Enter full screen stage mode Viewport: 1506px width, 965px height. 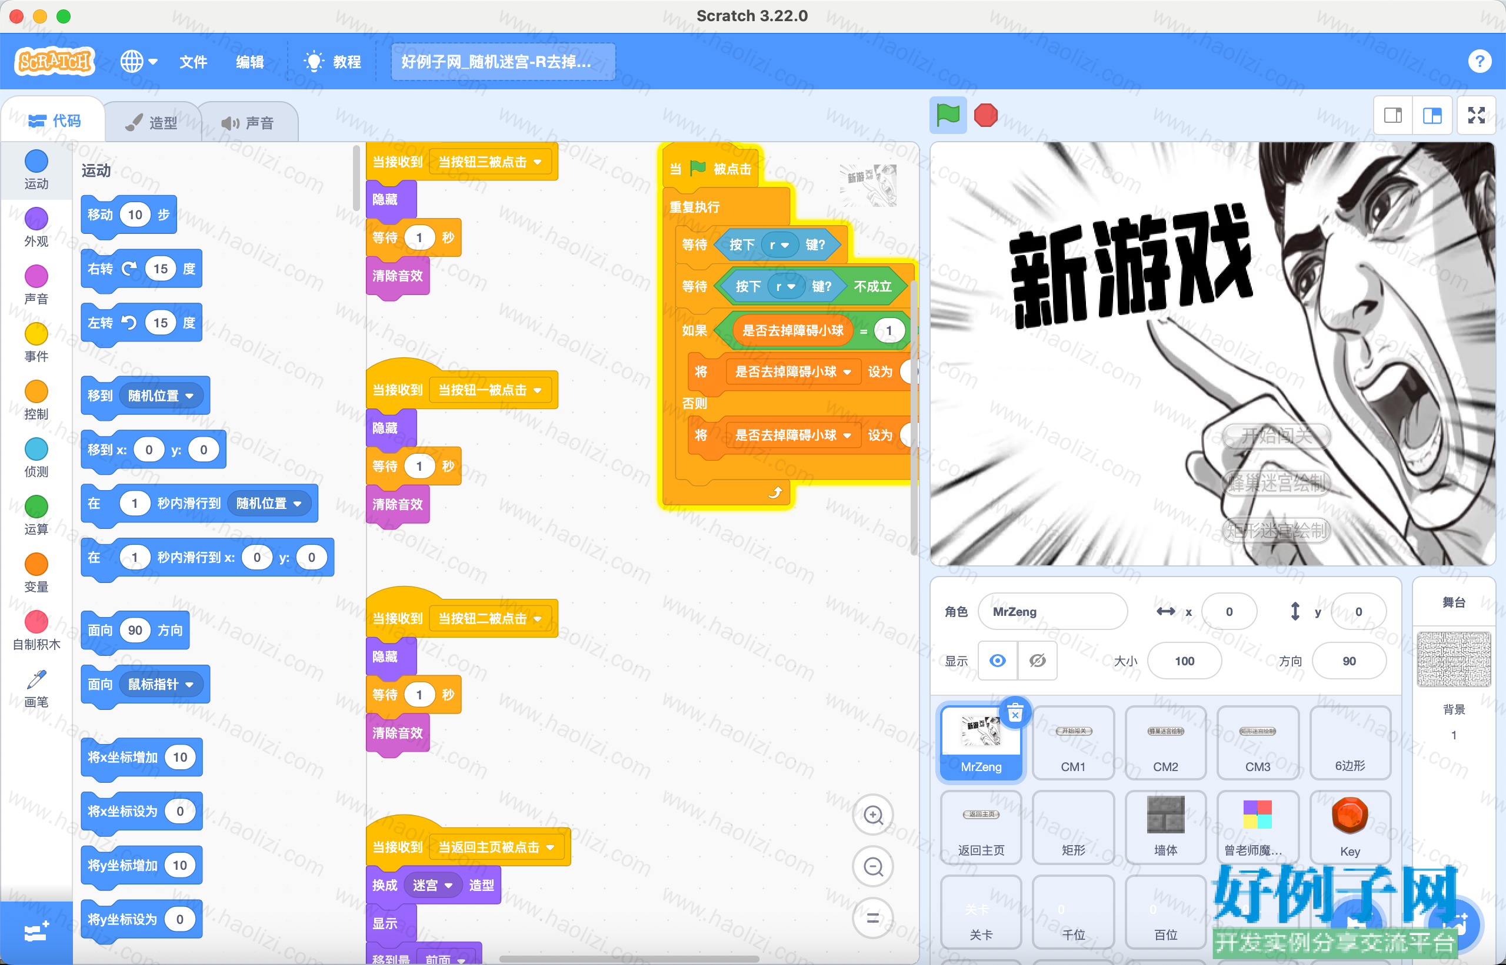pyautogui.click(x=1477, y=115)
